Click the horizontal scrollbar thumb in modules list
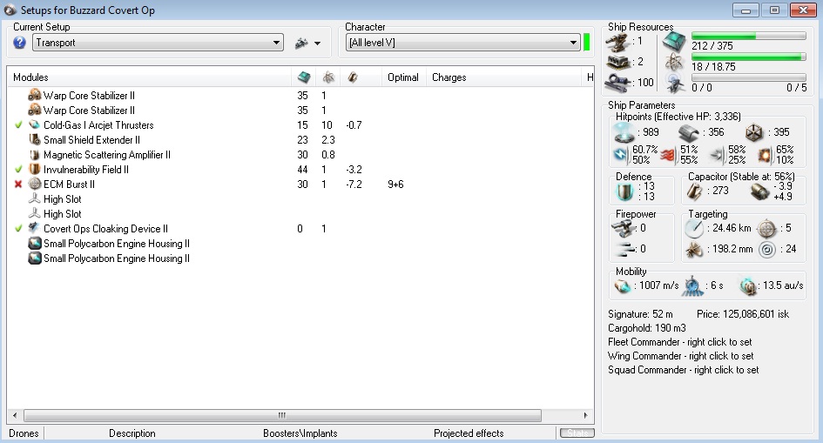The width and height of the screenshot is (823, 443). tap(282, 415)
